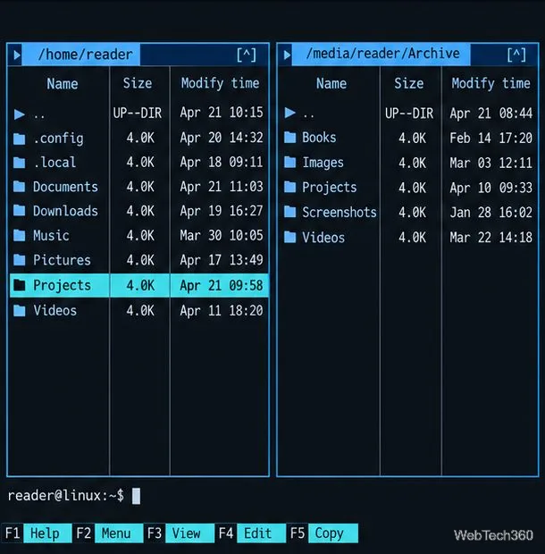Click the arrow icon before /home/reader path
The image size is (545, 554).
[x=16, y=55]
